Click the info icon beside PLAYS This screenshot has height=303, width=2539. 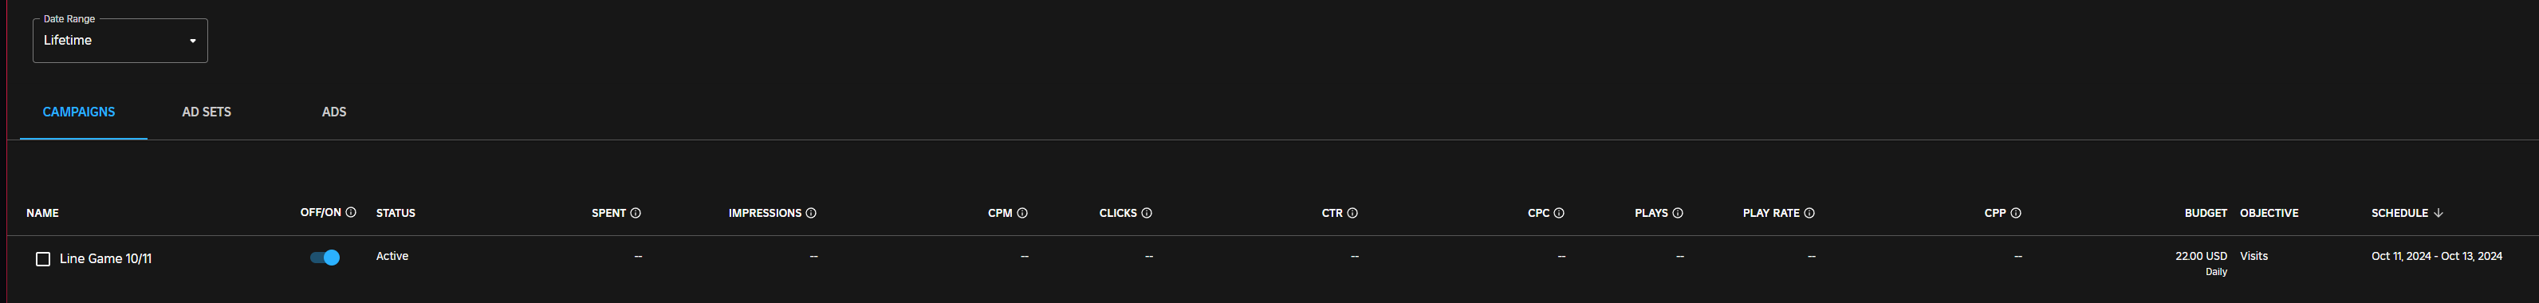1678,213
